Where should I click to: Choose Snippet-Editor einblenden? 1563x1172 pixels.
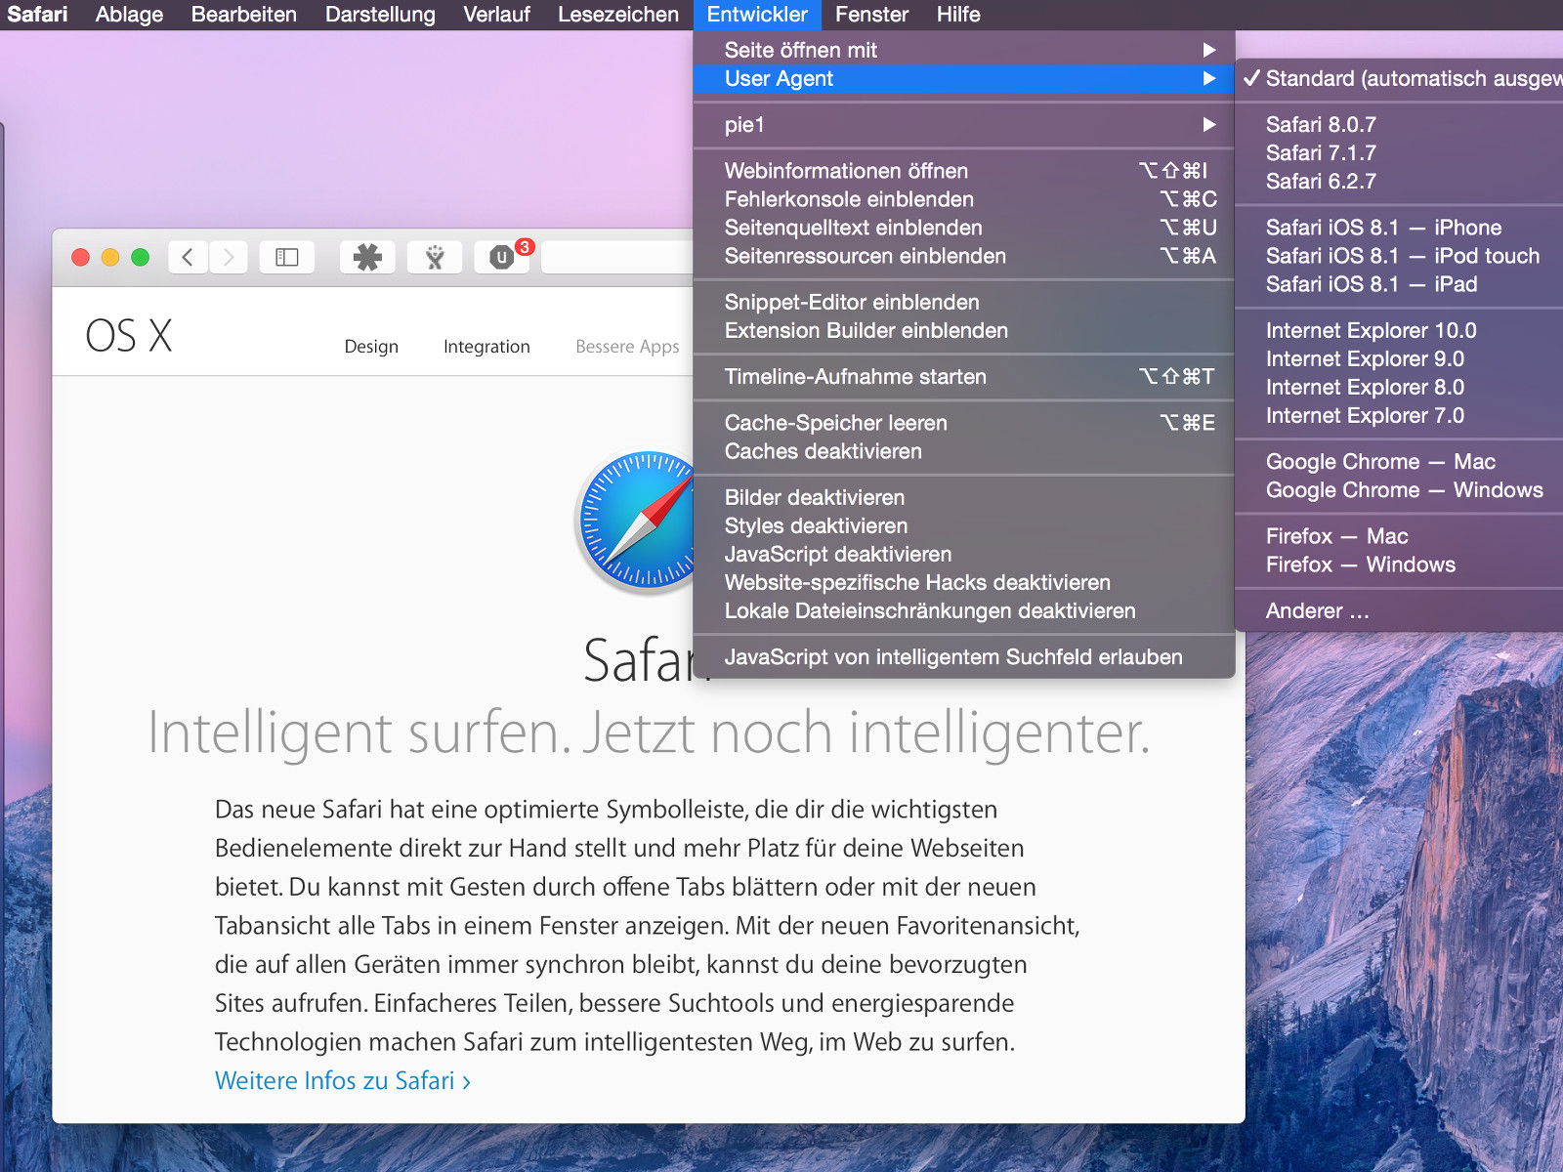[x=964, y=302]
